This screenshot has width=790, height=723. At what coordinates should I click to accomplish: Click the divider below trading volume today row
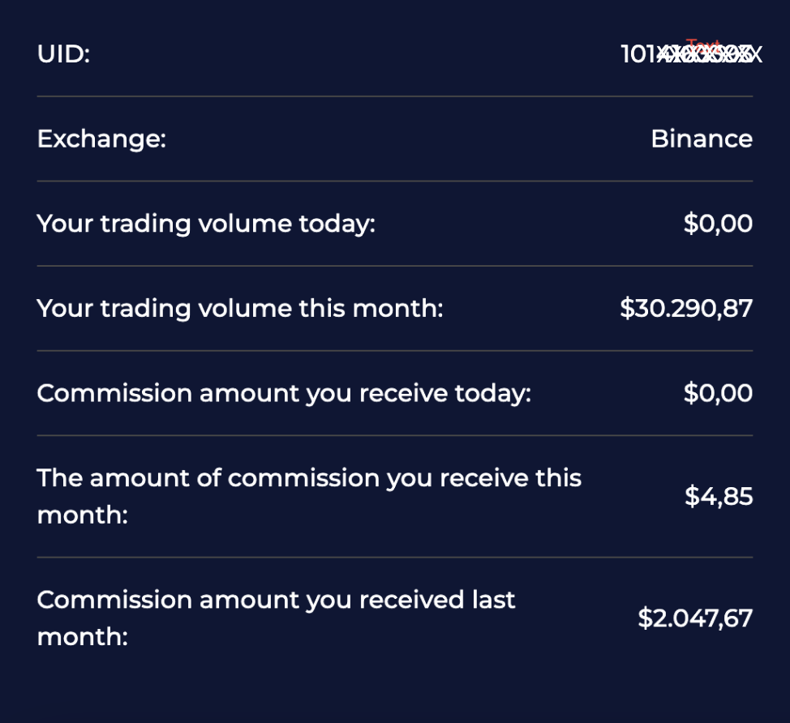pos(394,266)
